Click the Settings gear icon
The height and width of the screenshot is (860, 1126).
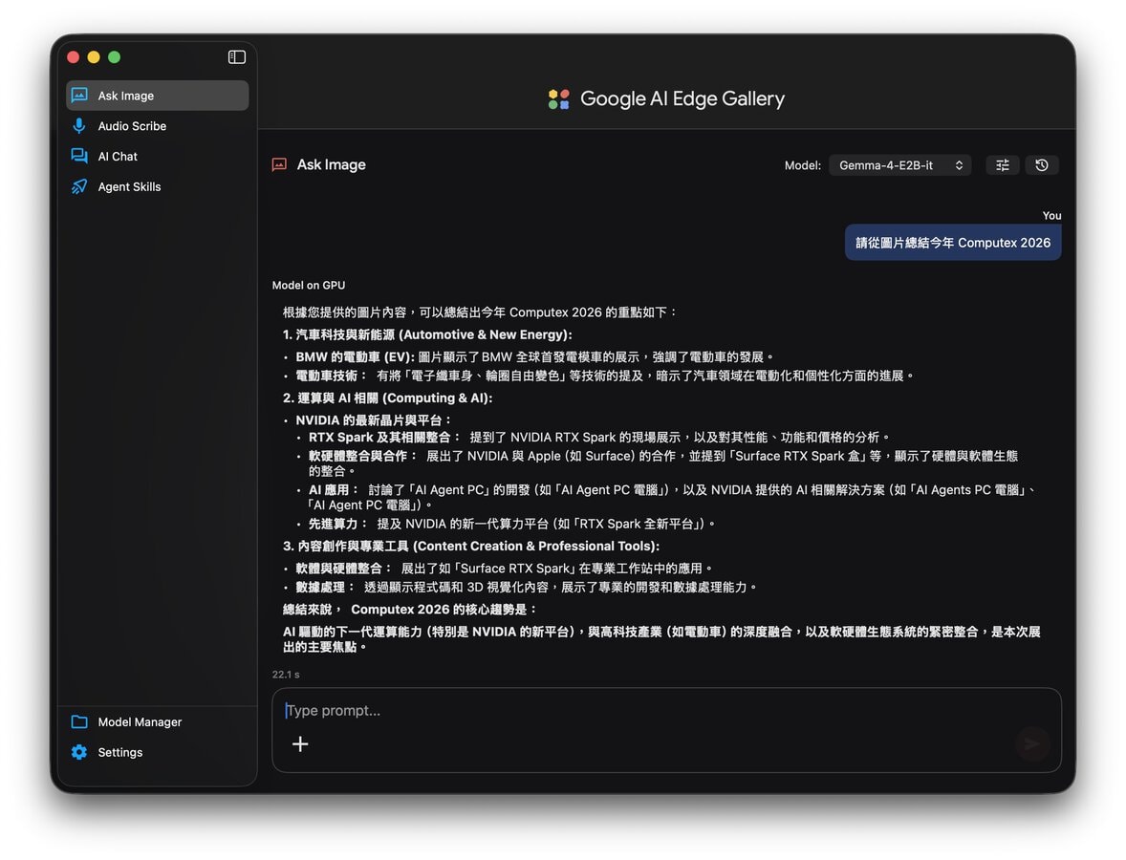coord(79,752)
